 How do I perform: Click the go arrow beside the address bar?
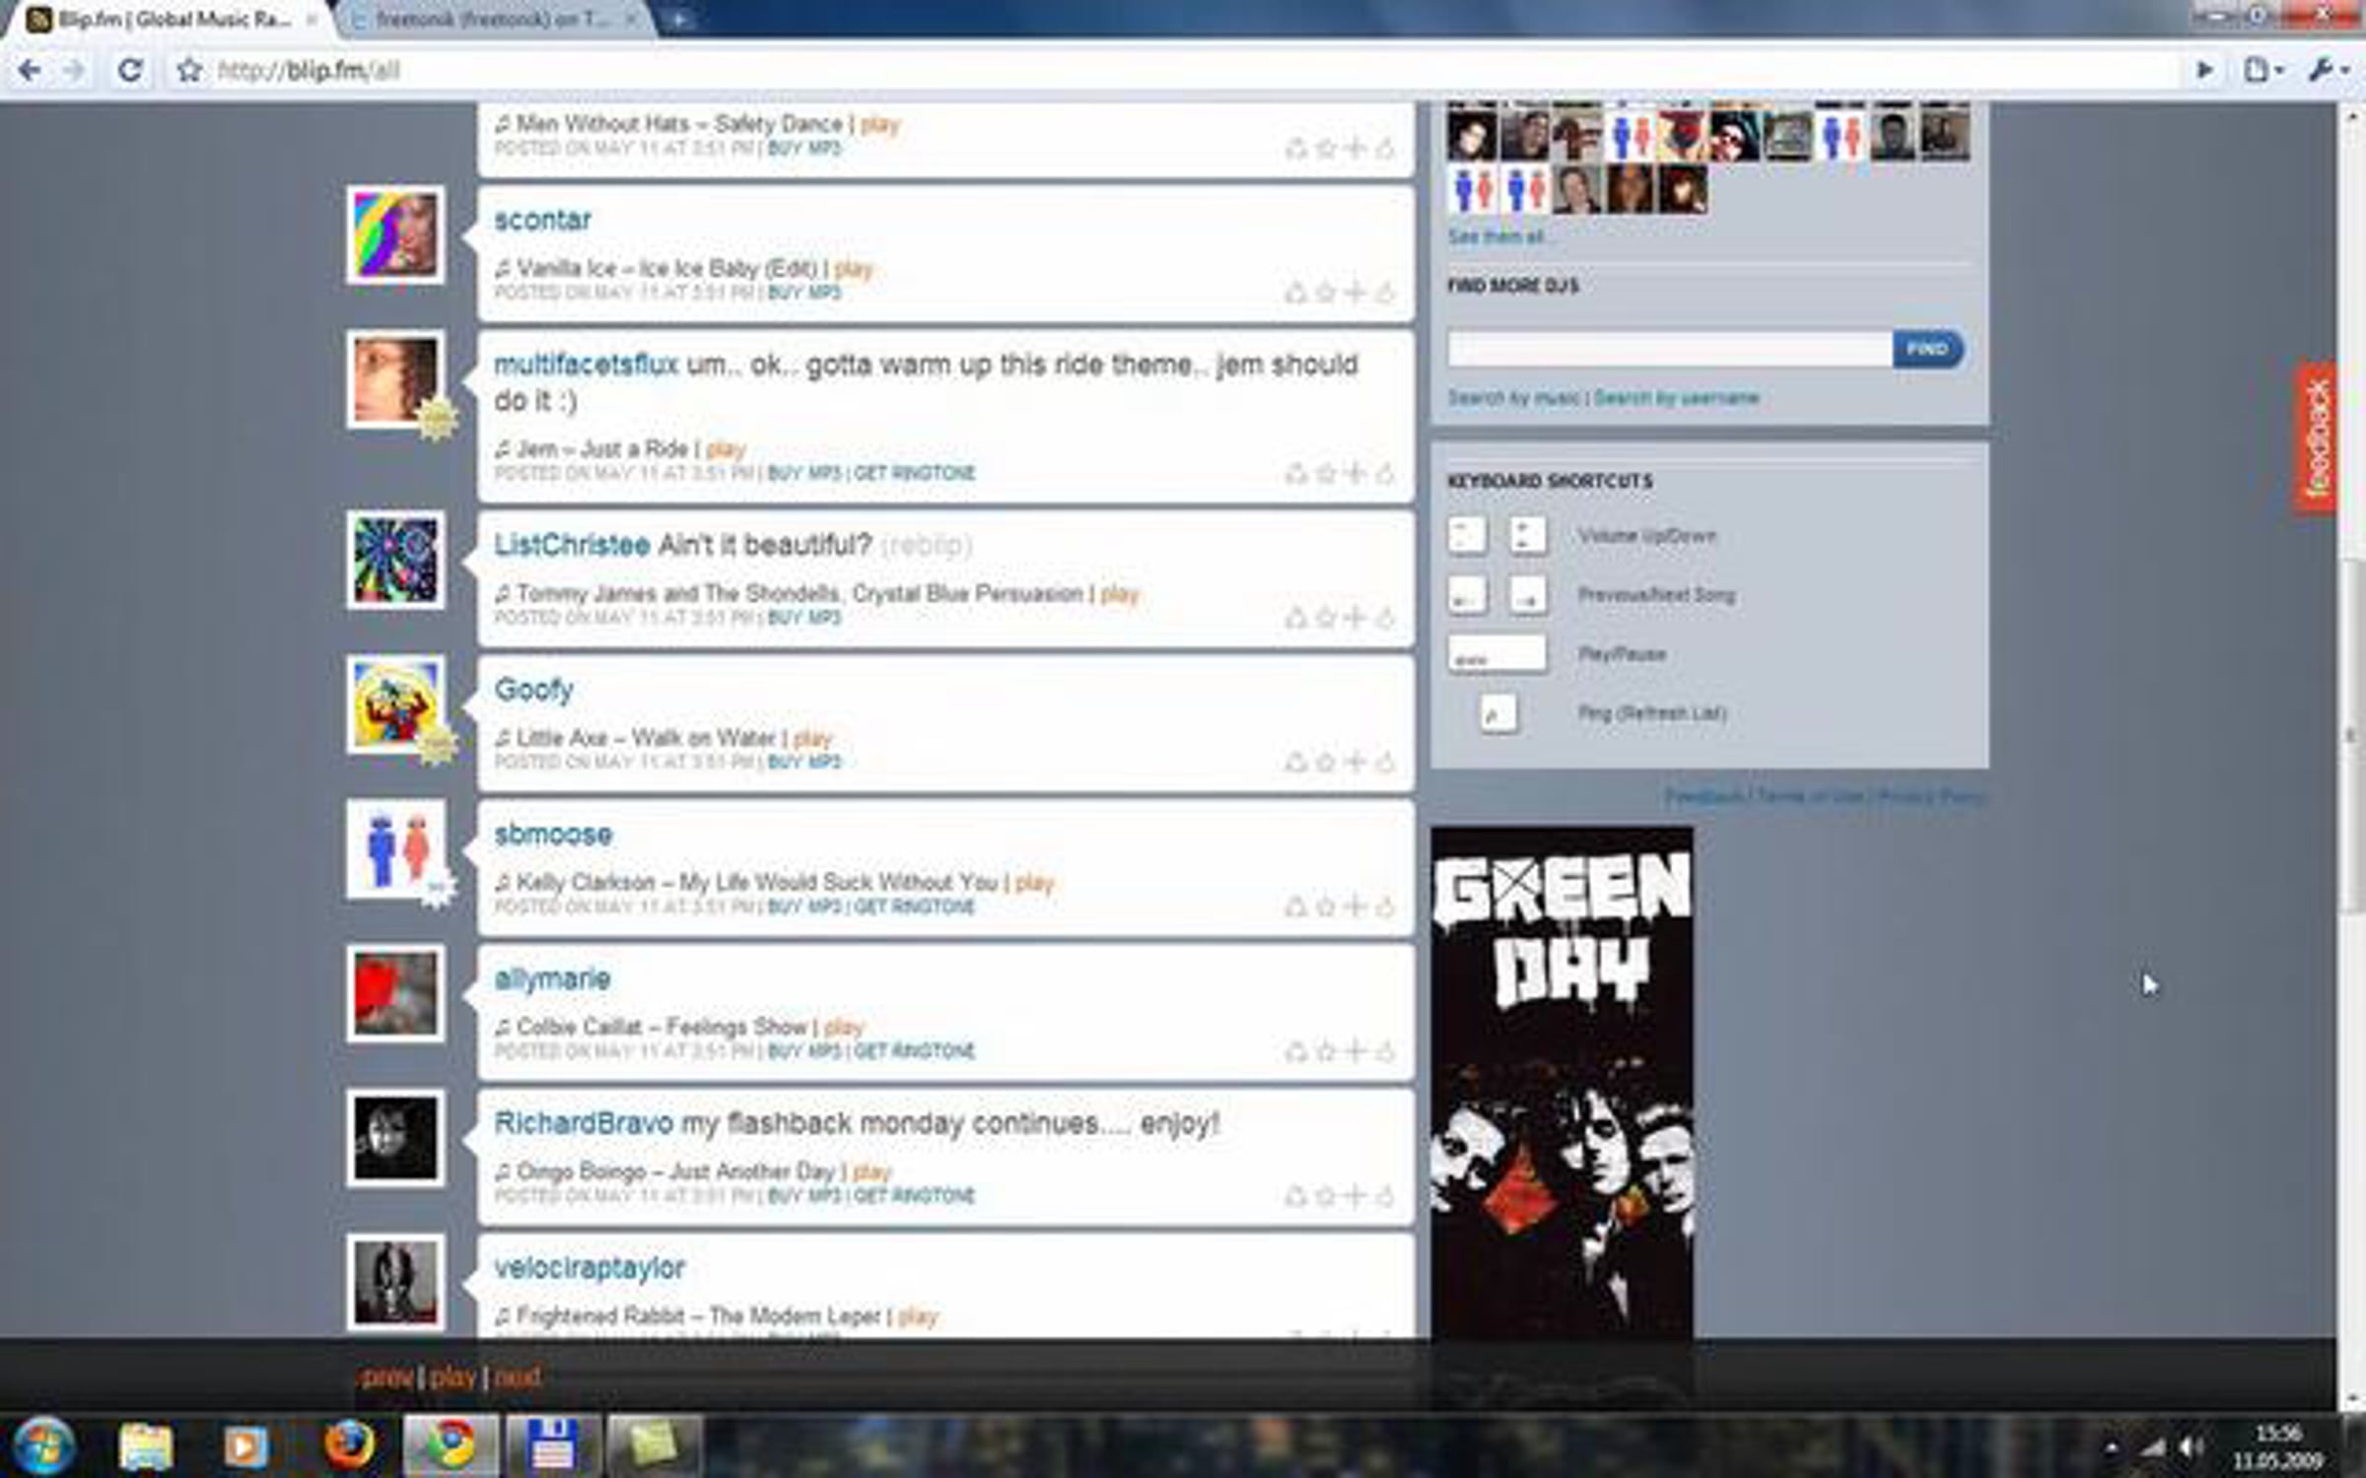click(x=2204, y=70)
